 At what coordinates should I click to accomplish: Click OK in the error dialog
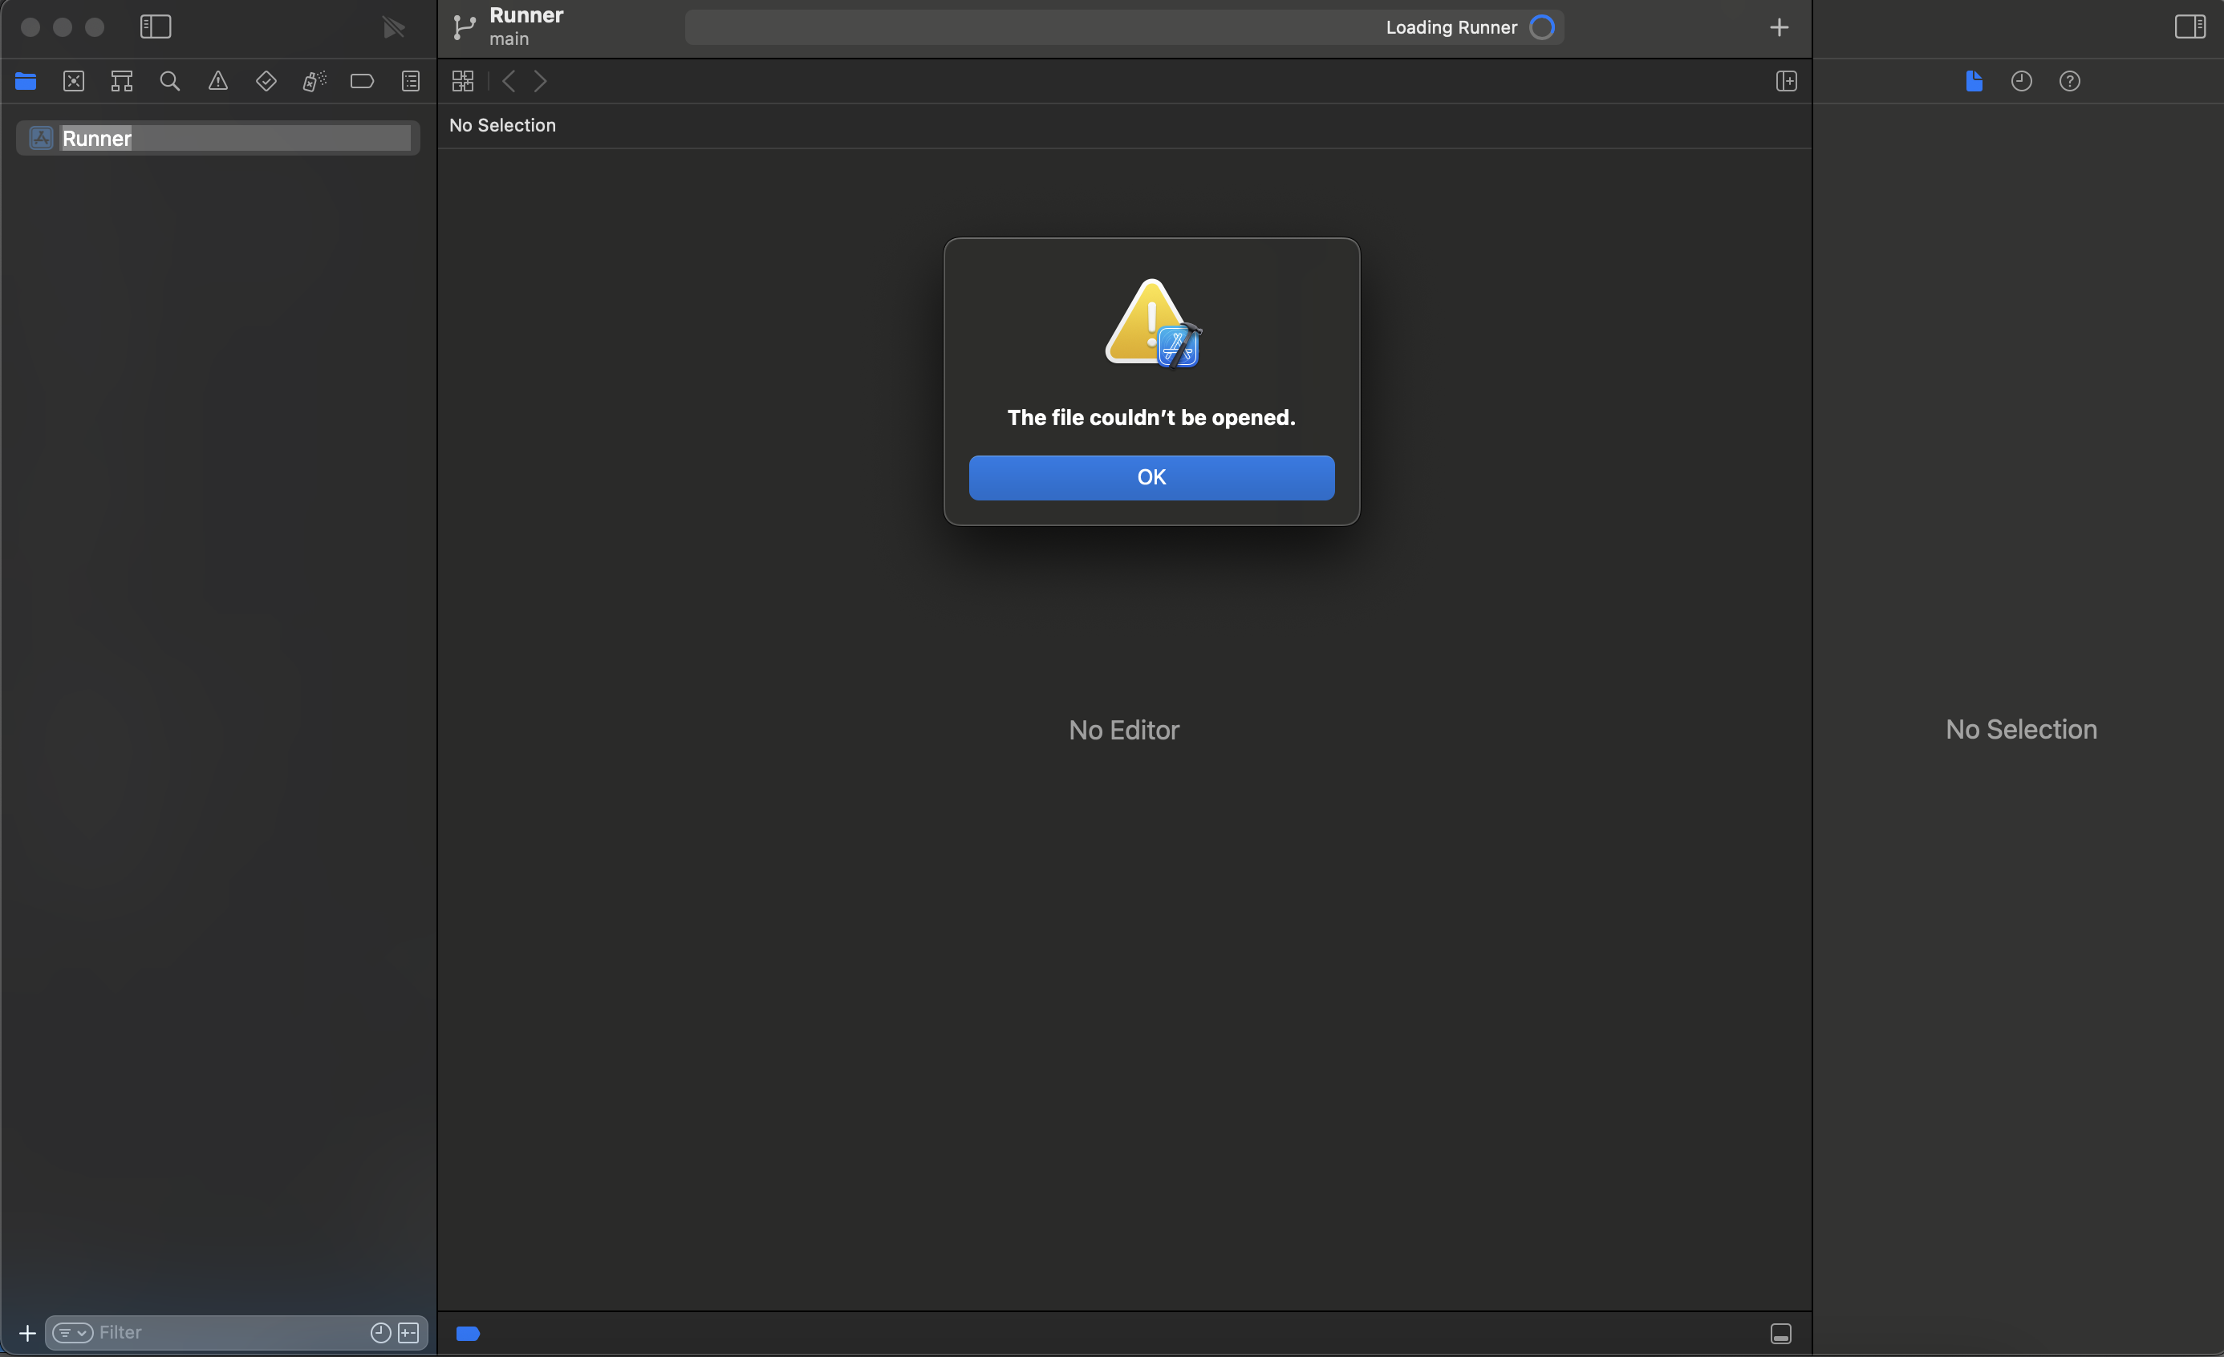[1151, 477]
